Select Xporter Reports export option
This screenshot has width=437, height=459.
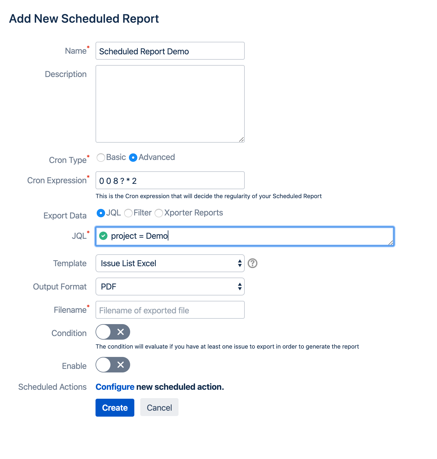click(159, 213)
